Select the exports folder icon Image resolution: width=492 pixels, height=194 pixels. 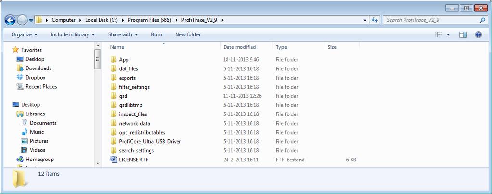pyautogui.click(x=114, y=78)
